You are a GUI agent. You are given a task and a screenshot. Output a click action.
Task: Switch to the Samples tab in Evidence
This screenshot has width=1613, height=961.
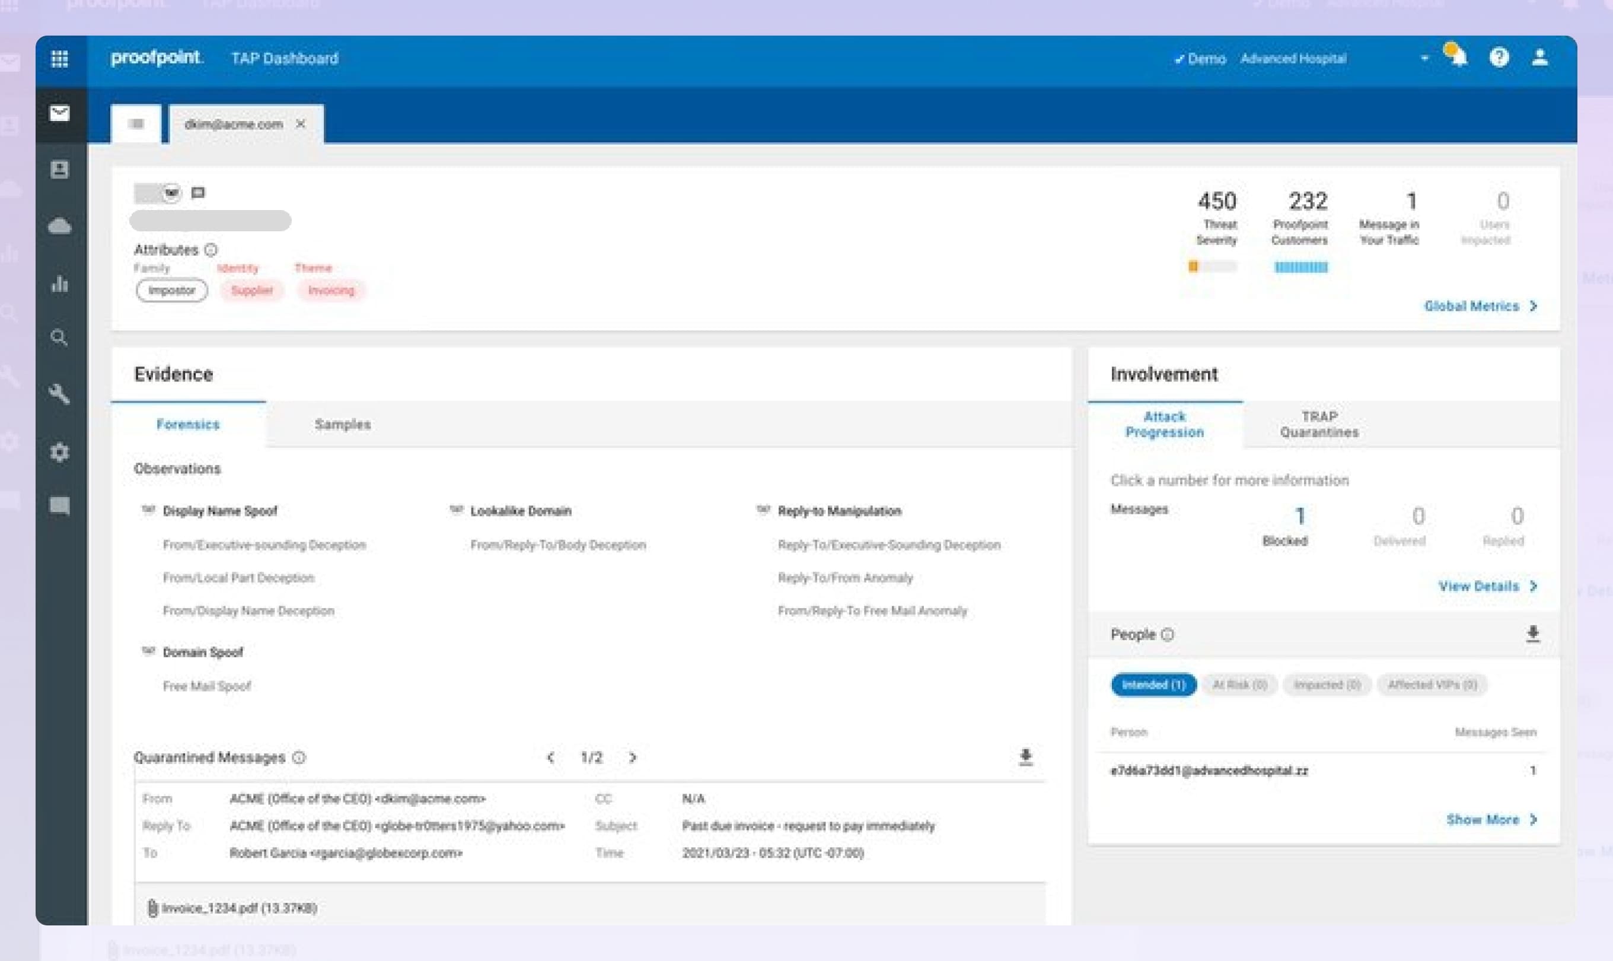pos(342,424)
